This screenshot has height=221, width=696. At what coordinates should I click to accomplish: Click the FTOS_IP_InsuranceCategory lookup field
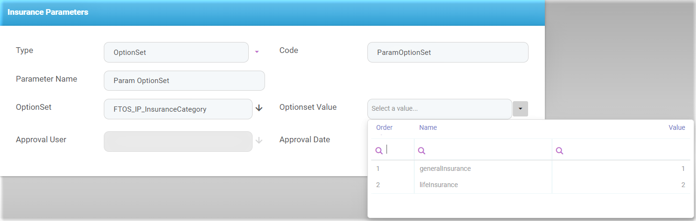tap(177, 109)
